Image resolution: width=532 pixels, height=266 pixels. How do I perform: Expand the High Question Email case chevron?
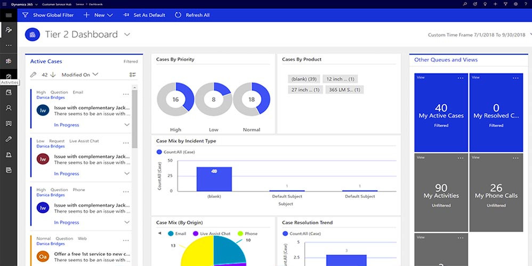(127, 125)
